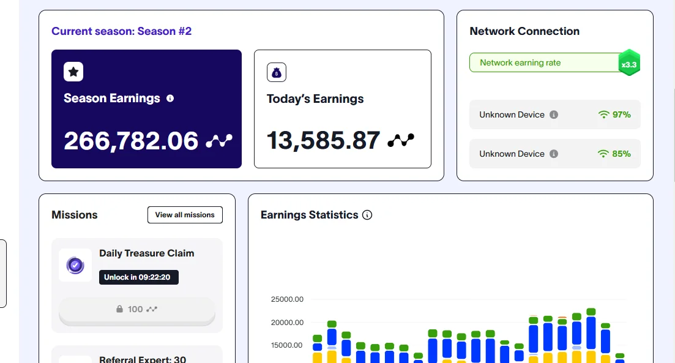Click the Earnings Statistics heading text
675x363 pixels.
point(310,215)
